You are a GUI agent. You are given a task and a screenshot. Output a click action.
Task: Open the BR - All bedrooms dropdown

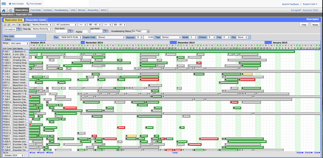[95, 24]
